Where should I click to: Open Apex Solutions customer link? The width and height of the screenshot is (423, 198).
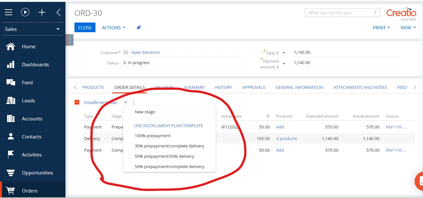(145, 52)
